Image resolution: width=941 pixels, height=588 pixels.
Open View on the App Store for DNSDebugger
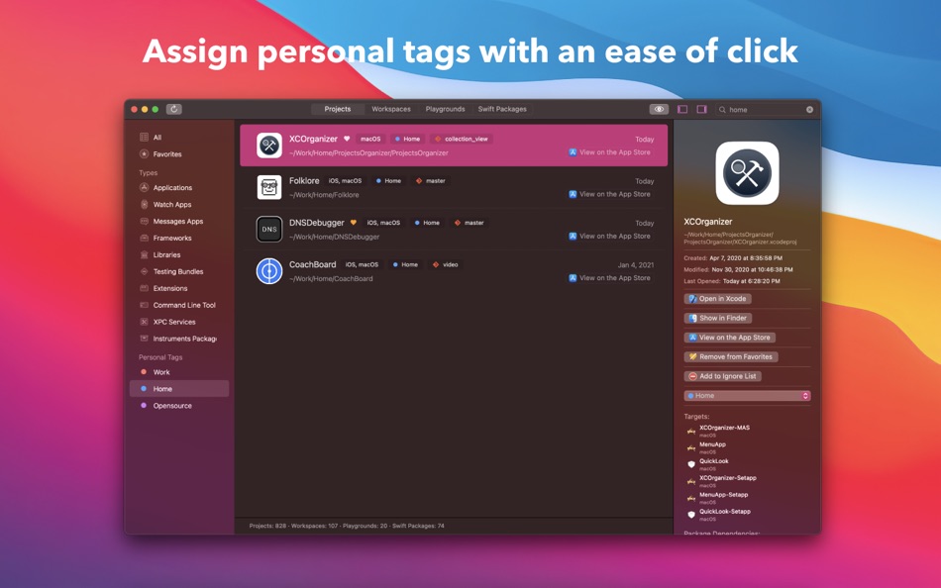tap(610, 237)
